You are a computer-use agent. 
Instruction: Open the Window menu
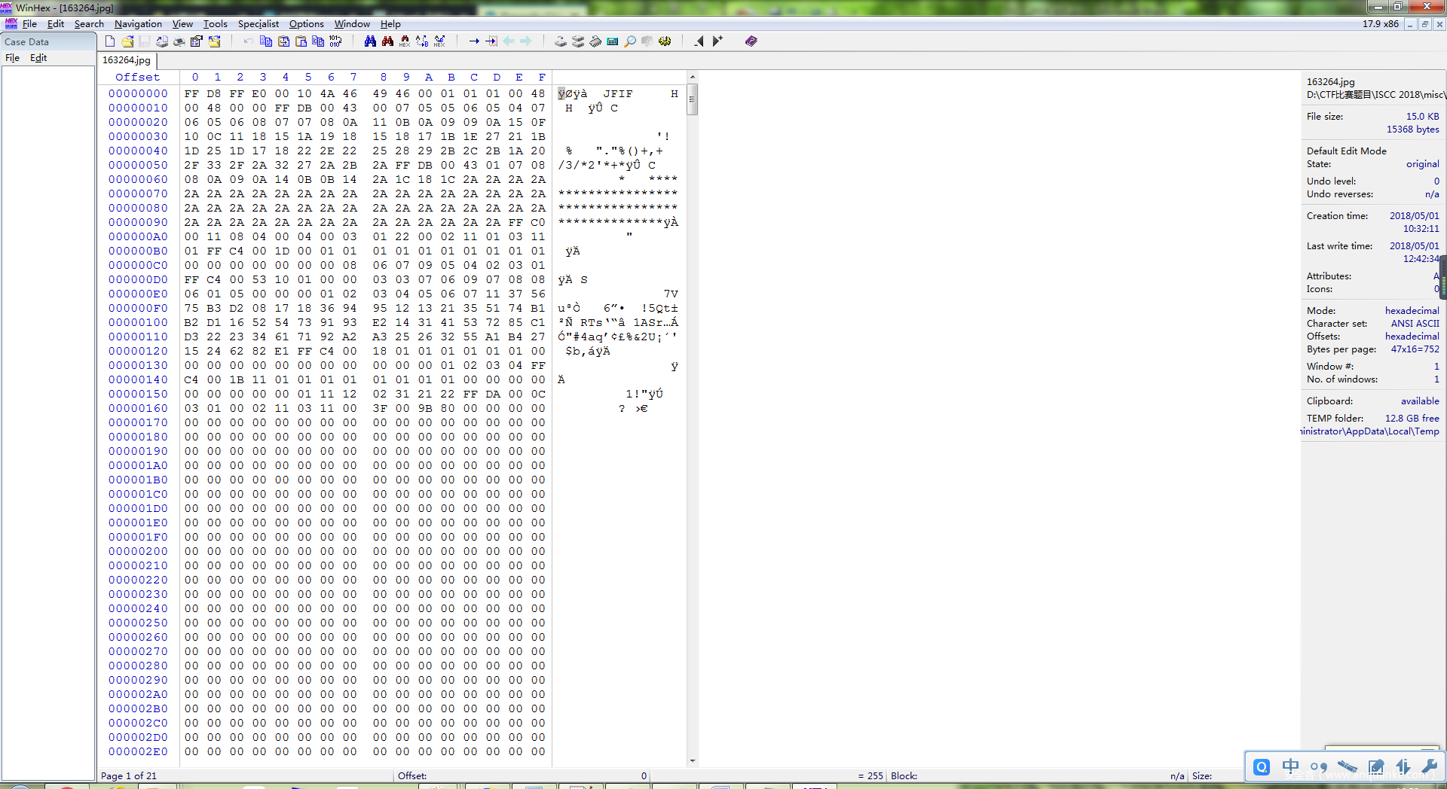[x=352, y=24]
